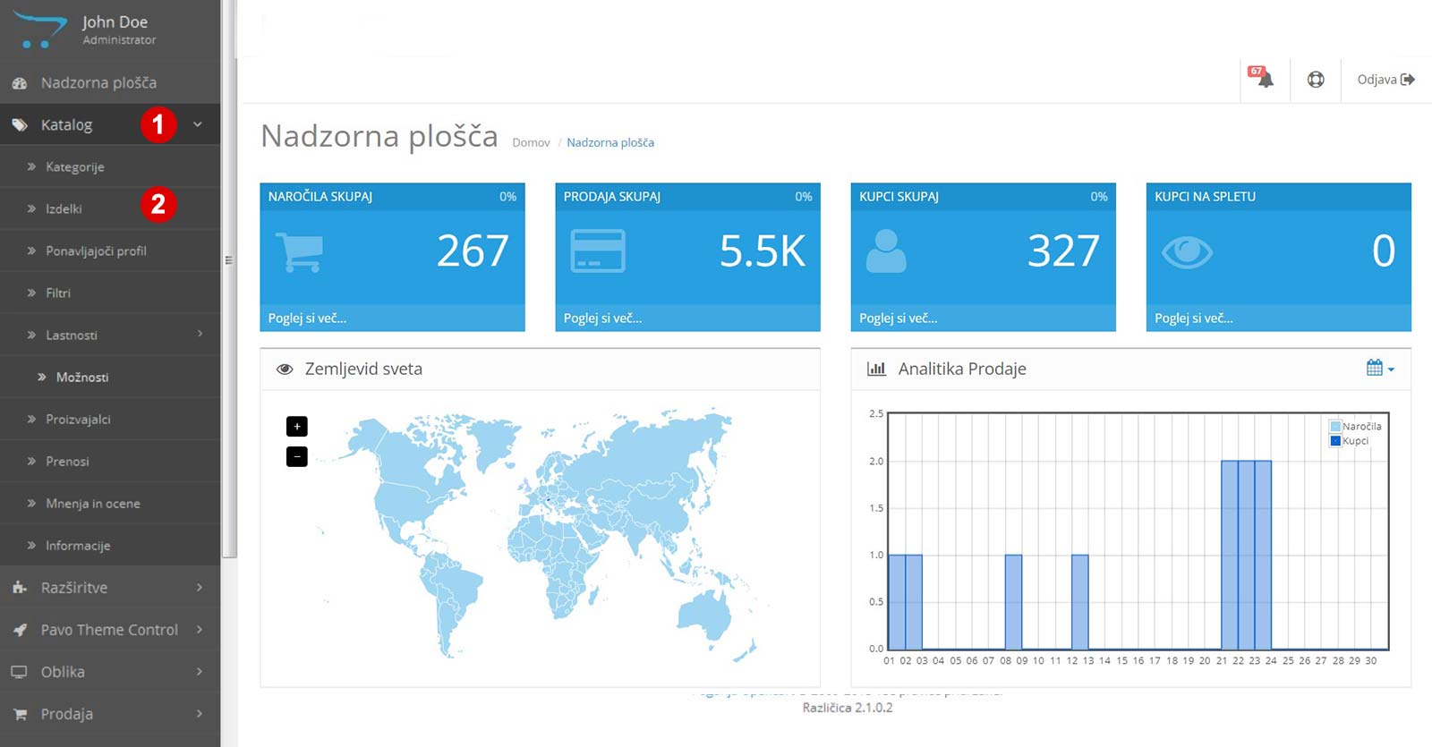Zoom in on the world map
Image resolution: width=1432 pixels, height=747 pixels.
297,427
